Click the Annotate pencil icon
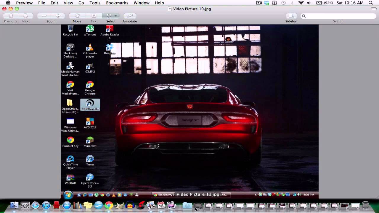Image resolution: width=379 pixels, height=213 pixels. pos(129,16)
